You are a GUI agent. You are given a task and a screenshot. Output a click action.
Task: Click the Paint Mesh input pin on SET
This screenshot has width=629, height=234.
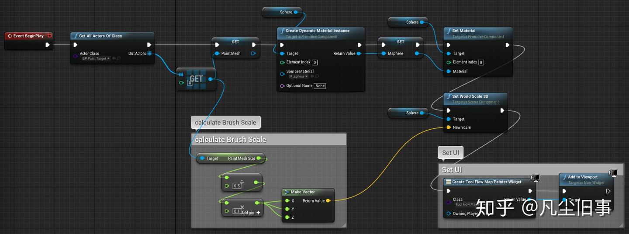(x=217, y=54)
